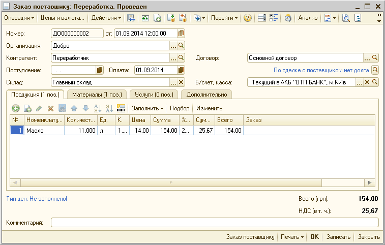Viewport: 385px width, 245px height.
Task: Select quantity cell 11,000
Action: pyautogui.click(x=81, y=130)
